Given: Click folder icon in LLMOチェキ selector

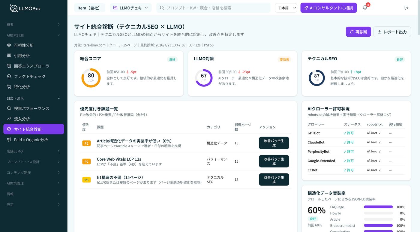Looking at the screenshot, I should click(x=115, y=8).
